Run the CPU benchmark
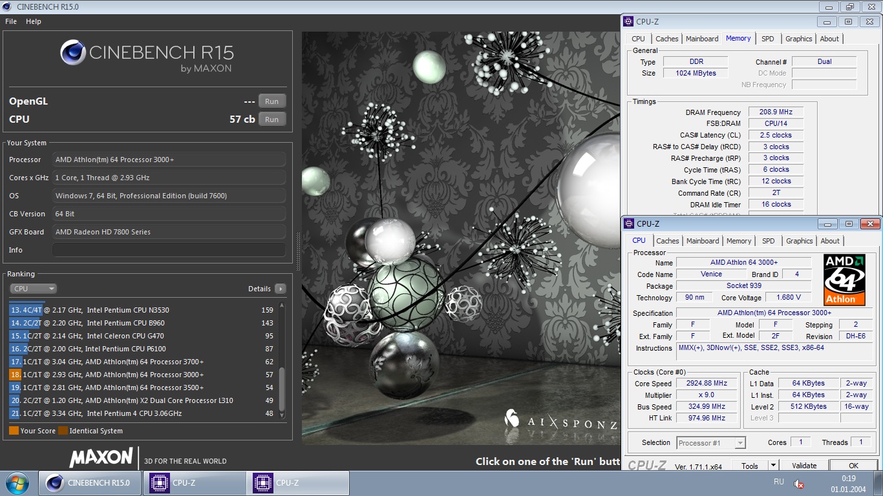 click(x=271, y=119)
